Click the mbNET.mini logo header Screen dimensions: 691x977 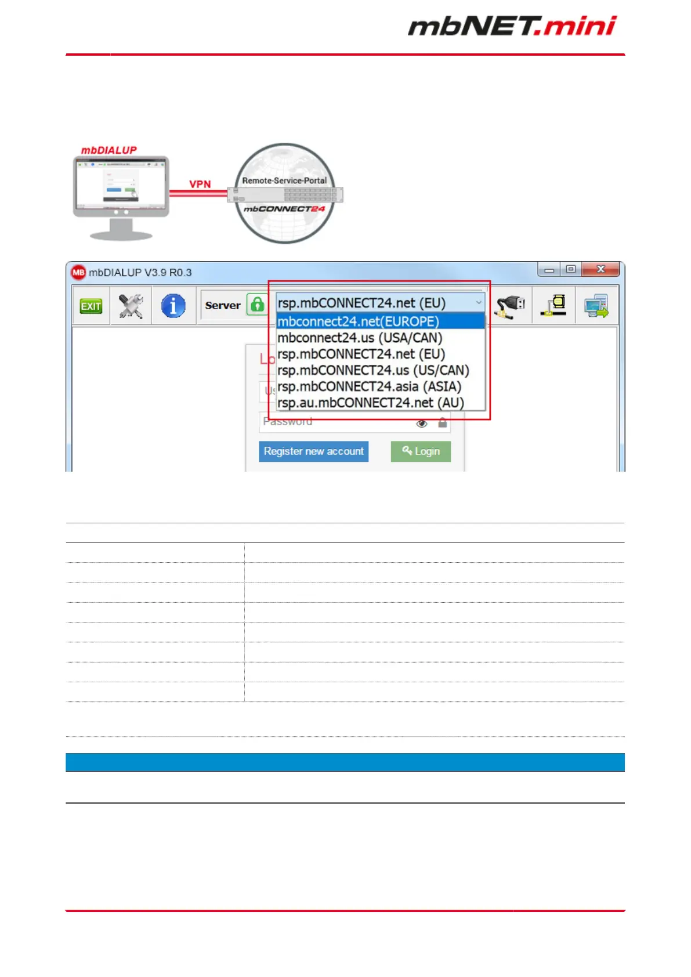click(512, 26)
